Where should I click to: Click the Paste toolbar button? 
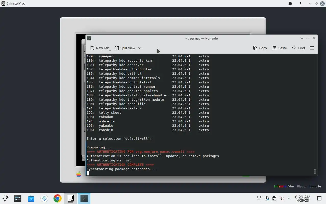coord(280,48)
